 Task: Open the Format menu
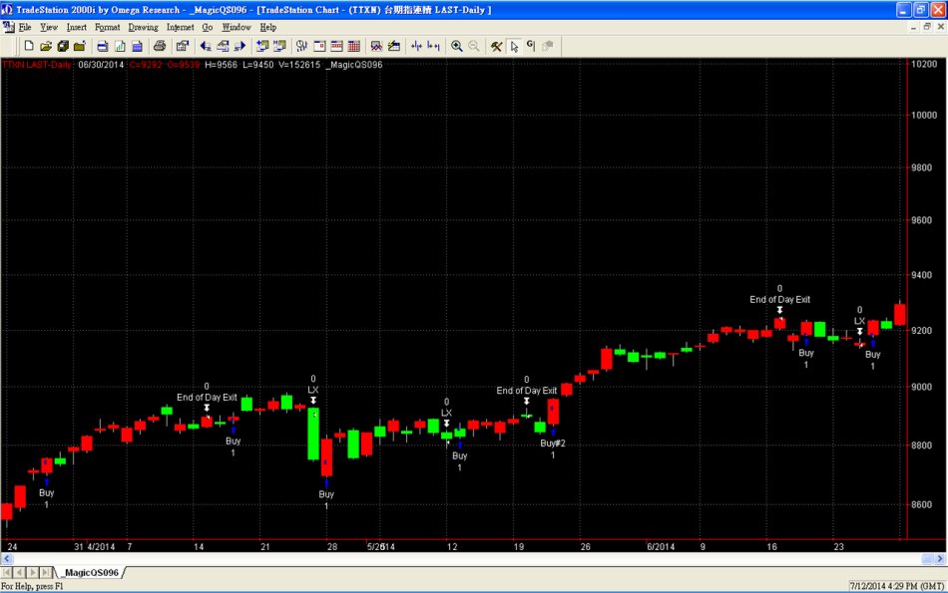tap(107, 27)
